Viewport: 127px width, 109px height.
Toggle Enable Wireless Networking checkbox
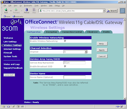pyautogui.click(x=65, y=41)
